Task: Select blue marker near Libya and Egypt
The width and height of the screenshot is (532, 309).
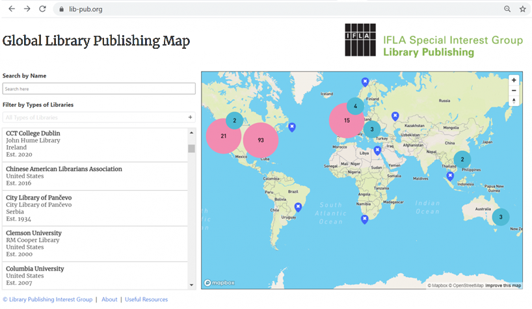Action: tap(377, 151)
